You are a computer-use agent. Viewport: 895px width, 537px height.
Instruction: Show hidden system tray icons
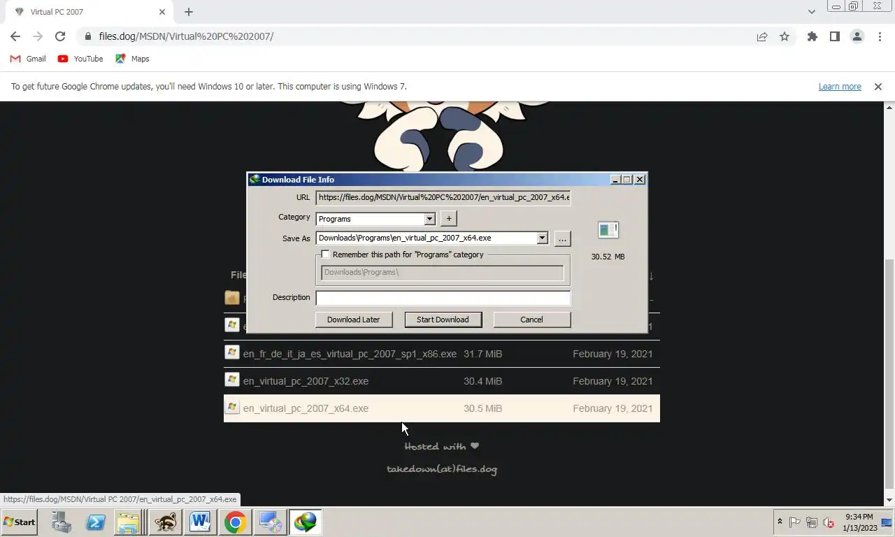(x=780, y=522)
